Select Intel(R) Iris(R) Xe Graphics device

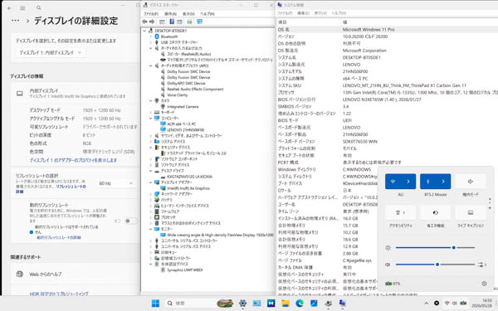click(x=188, y=188)
